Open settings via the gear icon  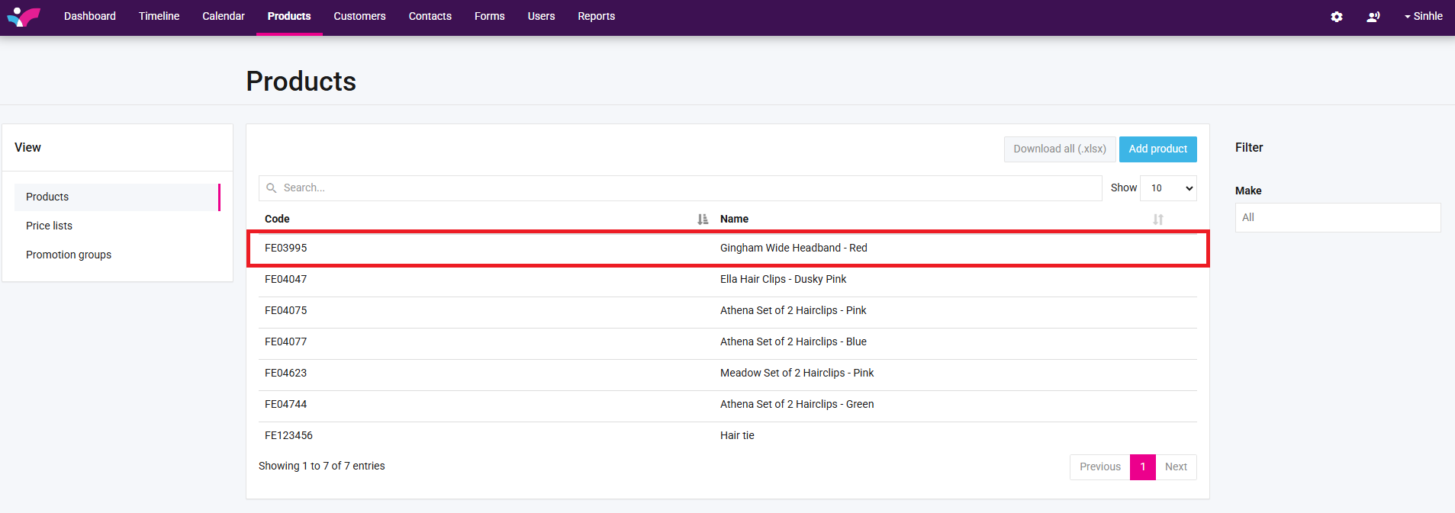click(x=1336, y=17)
